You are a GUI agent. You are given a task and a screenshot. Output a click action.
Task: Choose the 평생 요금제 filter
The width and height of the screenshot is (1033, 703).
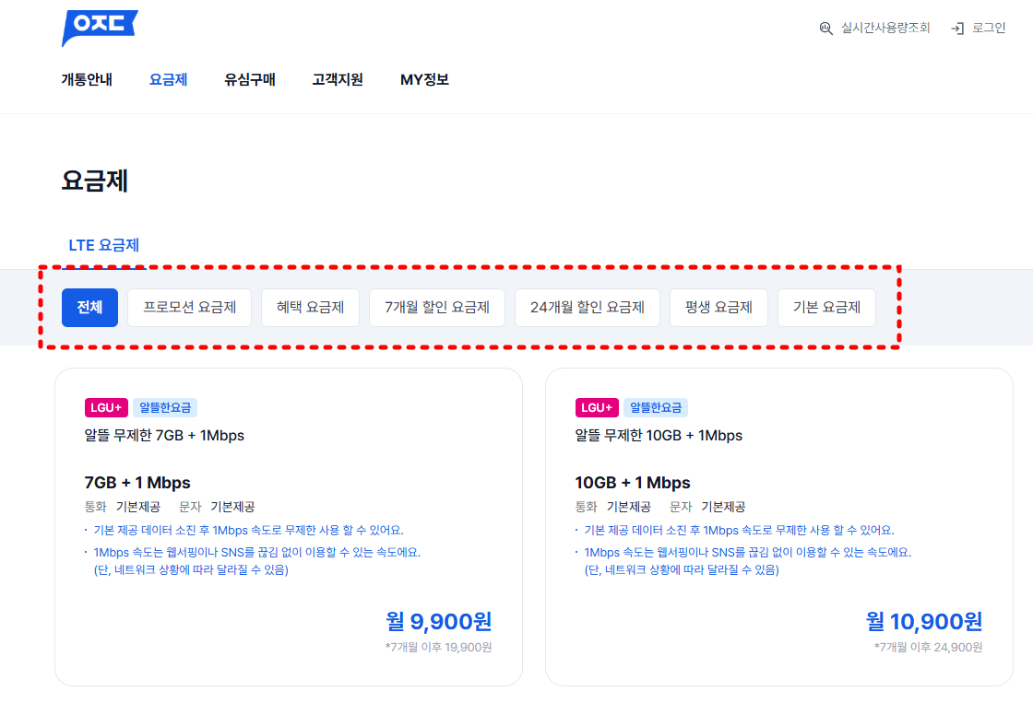[718, 308]
